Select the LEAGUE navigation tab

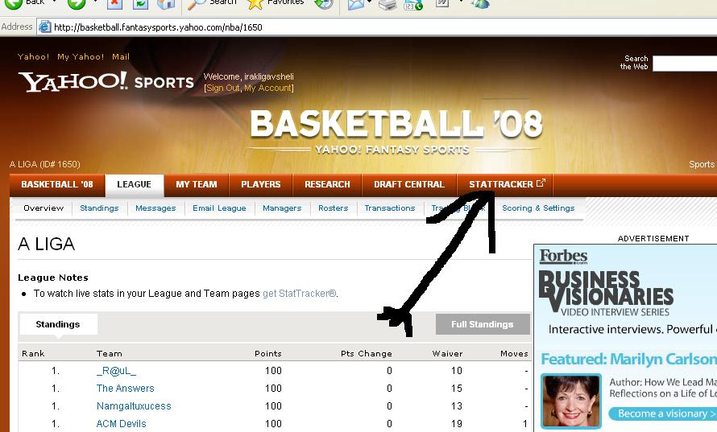pos(134,184)
